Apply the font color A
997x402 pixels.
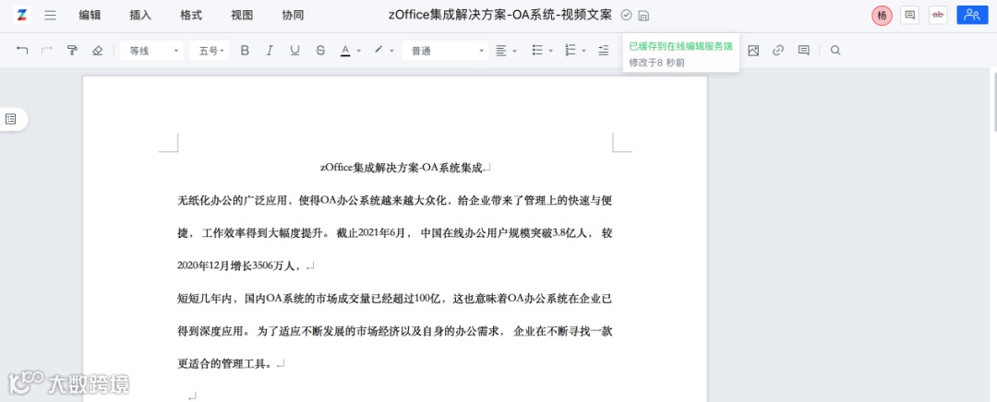point(345,50)
